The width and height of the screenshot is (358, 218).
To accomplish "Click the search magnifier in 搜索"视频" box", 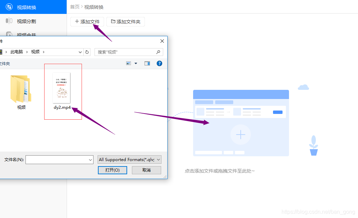I will [x=158, y=52].
